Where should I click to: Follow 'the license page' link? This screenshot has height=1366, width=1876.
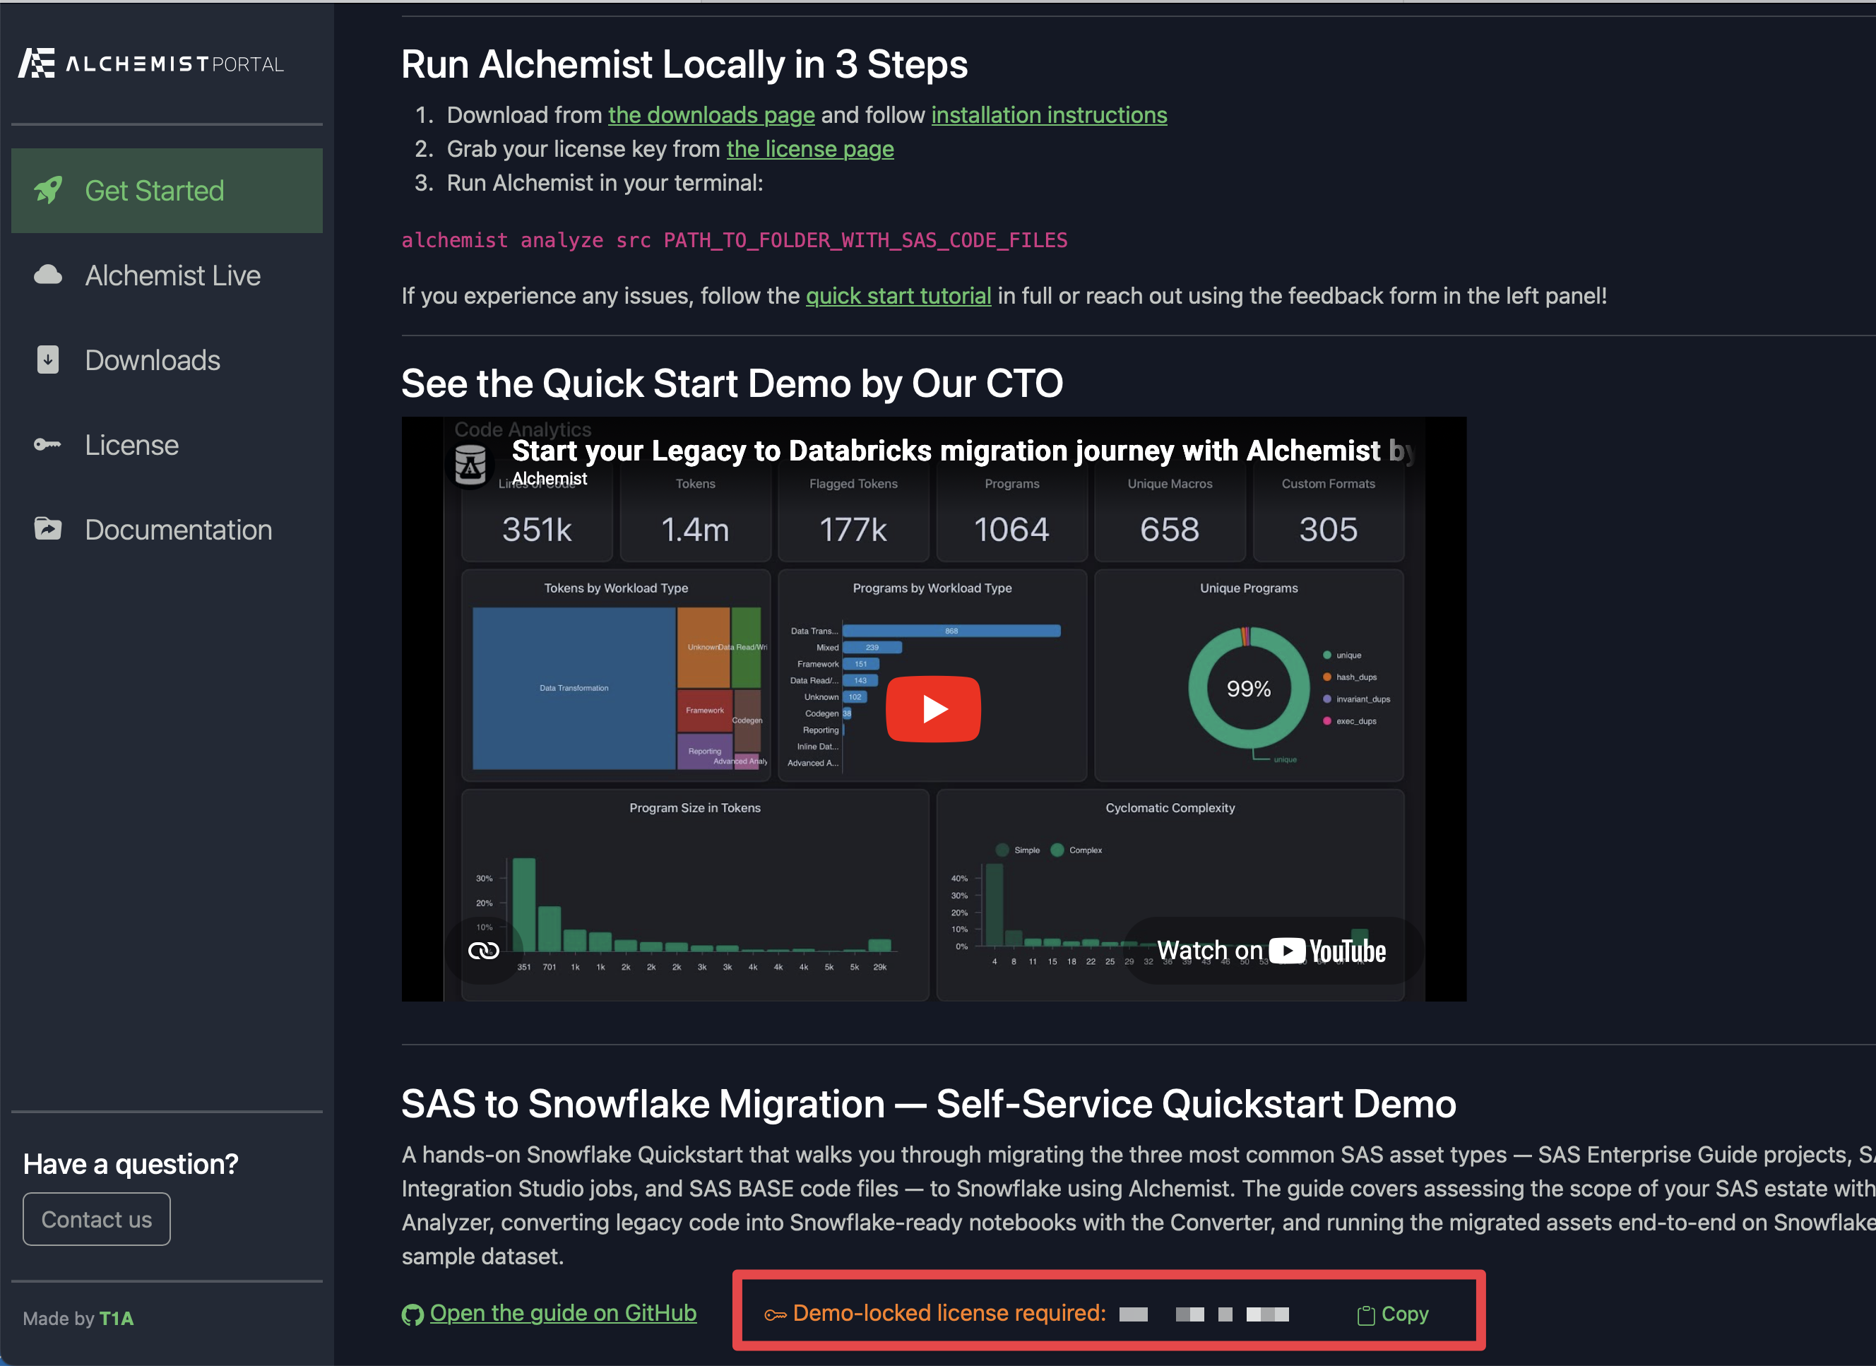click(x=809, y=149)
